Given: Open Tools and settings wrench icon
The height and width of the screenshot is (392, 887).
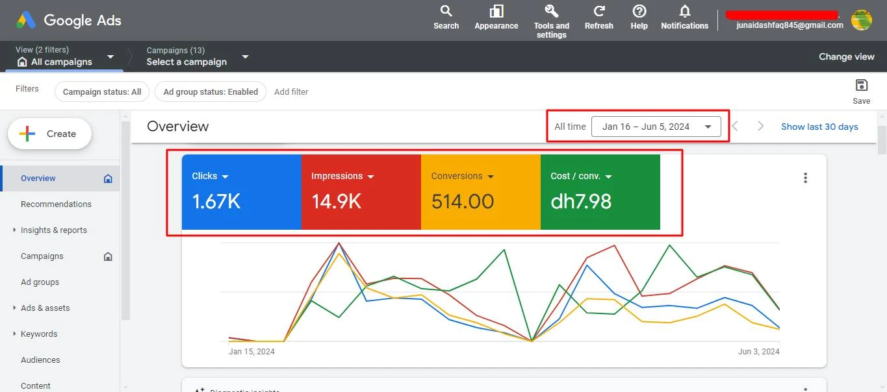Looking at the screenshot, I should (x=551, y=11).
